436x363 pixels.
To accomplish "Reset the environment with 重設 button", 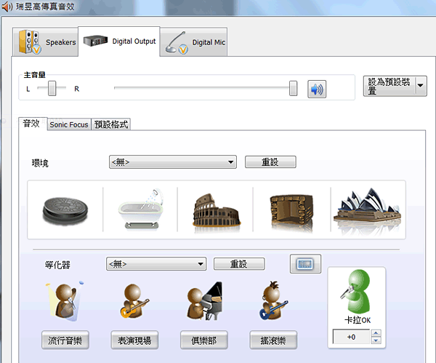I will [x=270, y=162].
